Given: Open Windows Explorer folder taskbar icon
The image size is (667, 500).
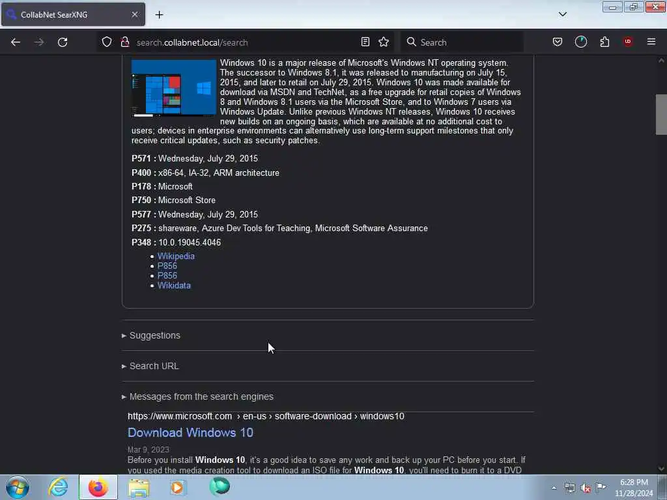Looking at the screenshot, I should pos(139,487).
